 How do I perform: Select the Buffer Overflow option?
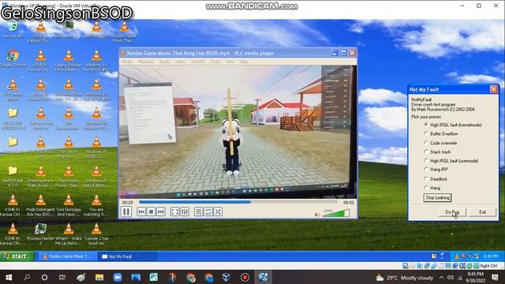[x=441, y=133]
